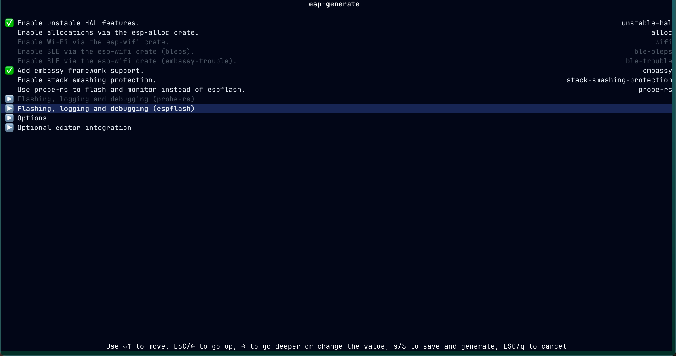Click the 'ble-trouble' feature name

649,61
